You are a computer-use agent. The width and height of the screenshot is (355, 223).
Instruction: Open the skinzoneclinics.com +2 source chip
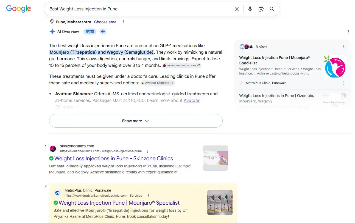181,65
